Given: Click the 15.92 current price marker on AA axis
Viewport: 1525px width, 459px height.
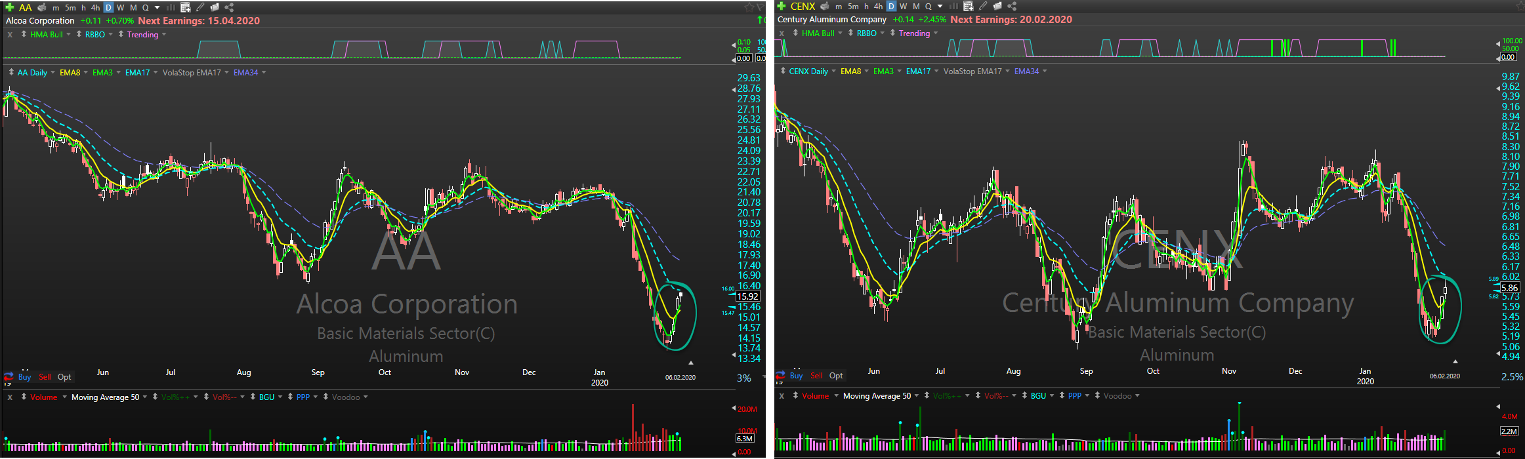Looking at the screenshot, I should pos(748,296).
